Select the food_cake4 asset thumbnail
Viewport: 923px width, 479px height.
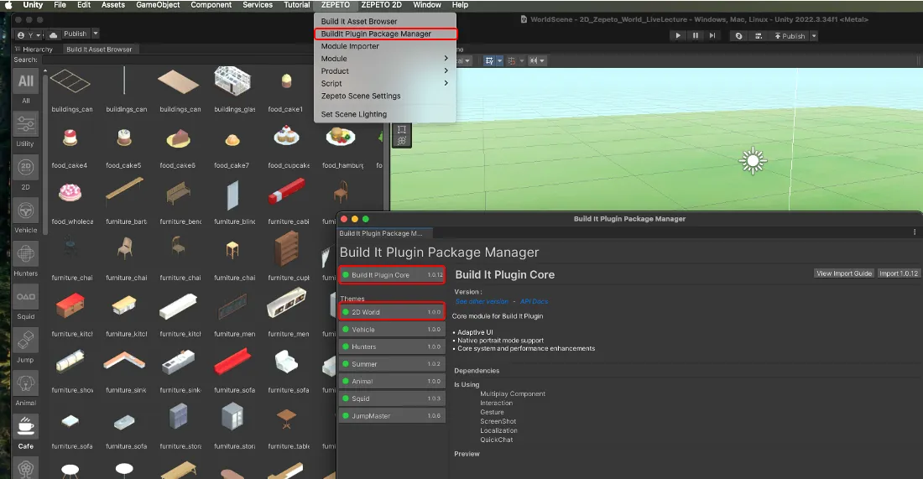(x=70, y=138)
